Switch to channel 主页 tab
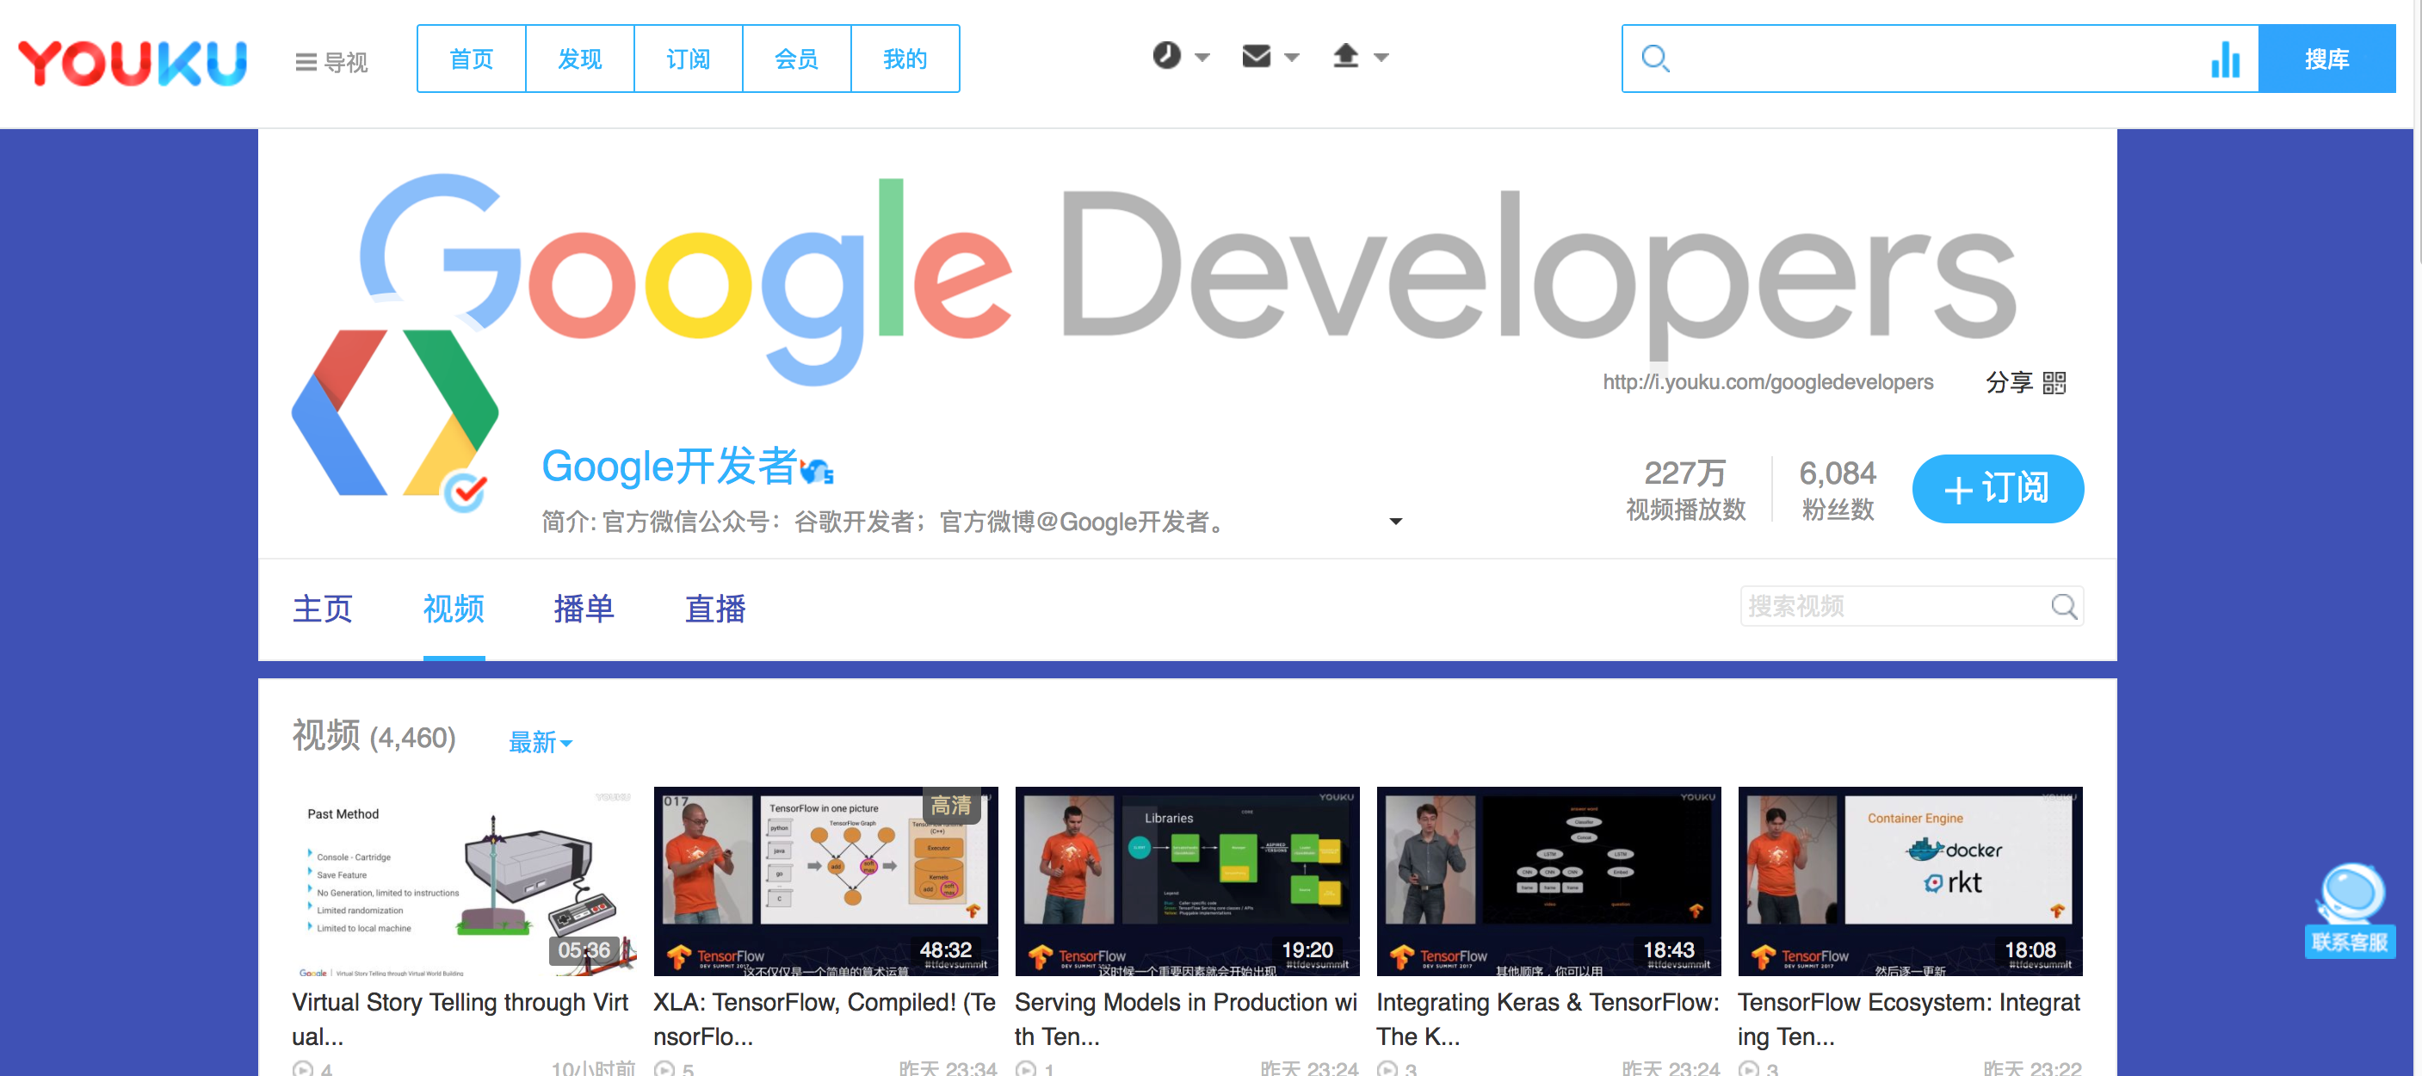 [x=323, y=609]
